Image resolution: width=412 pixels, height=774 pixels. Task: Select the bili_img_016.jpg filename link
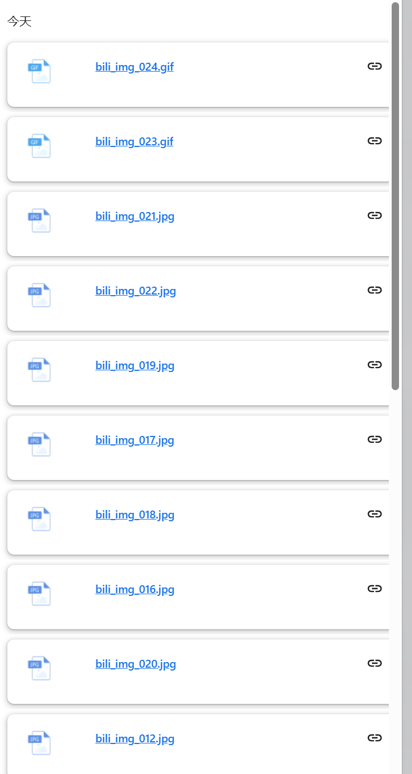(x=135, y=590)
